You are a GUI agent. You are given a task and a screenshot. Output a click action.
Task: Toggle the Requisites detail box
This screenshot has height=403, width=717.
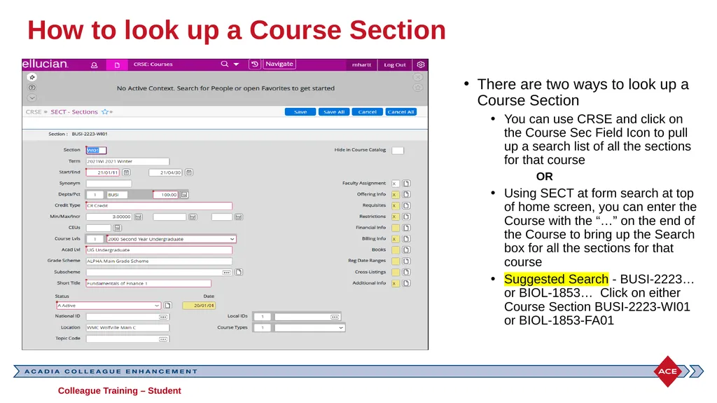coord(395,205)
